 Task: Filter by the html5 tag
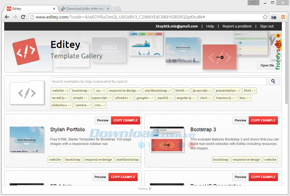coord(182,91)
